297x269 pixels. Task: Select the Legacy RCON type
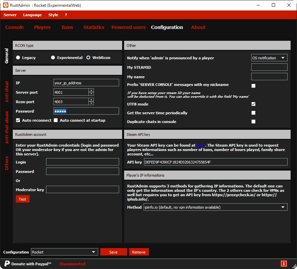[18, 58]
